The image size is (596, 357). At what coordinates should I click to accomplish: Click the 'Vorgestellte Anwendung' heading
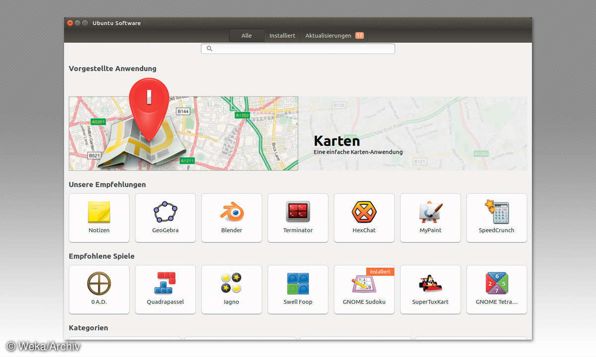click(x=113, y=69)
